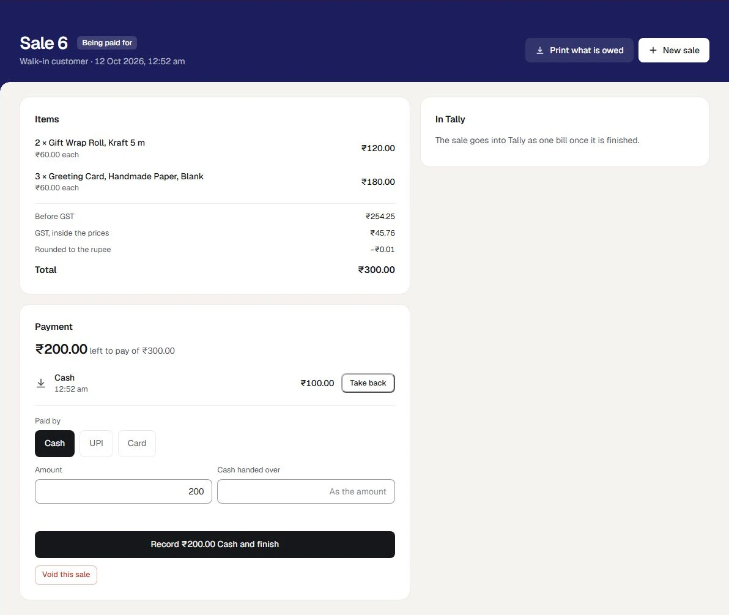Click the download icon in the Print button
The image size is (729, 615).
[x=540, y=50]
